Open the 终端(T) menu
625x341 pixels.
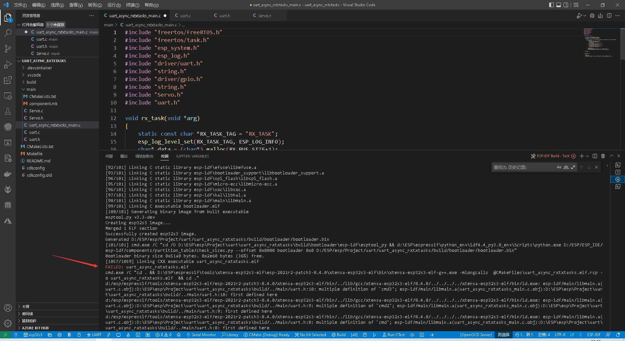[133, 5]
